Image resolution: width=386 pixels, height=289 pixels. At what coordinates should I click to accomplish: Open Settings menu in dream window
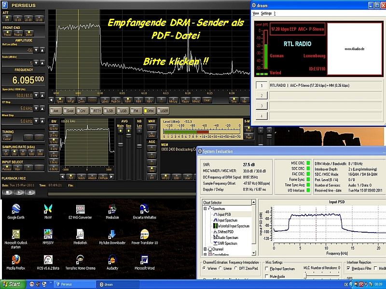pos(266,13)
